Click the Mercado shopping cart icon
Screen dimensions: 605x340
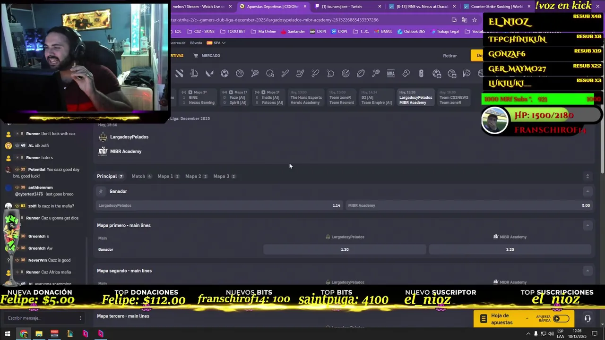pos(196,55)
